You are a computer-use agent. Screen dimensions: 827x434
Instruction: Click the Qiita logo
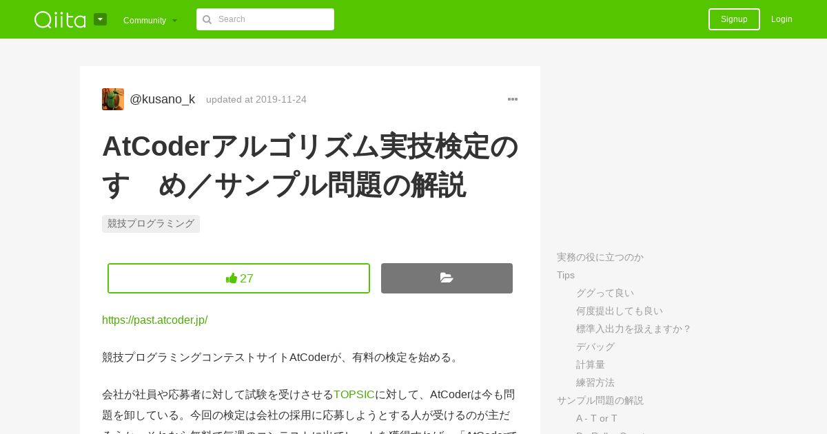(60, 19)
